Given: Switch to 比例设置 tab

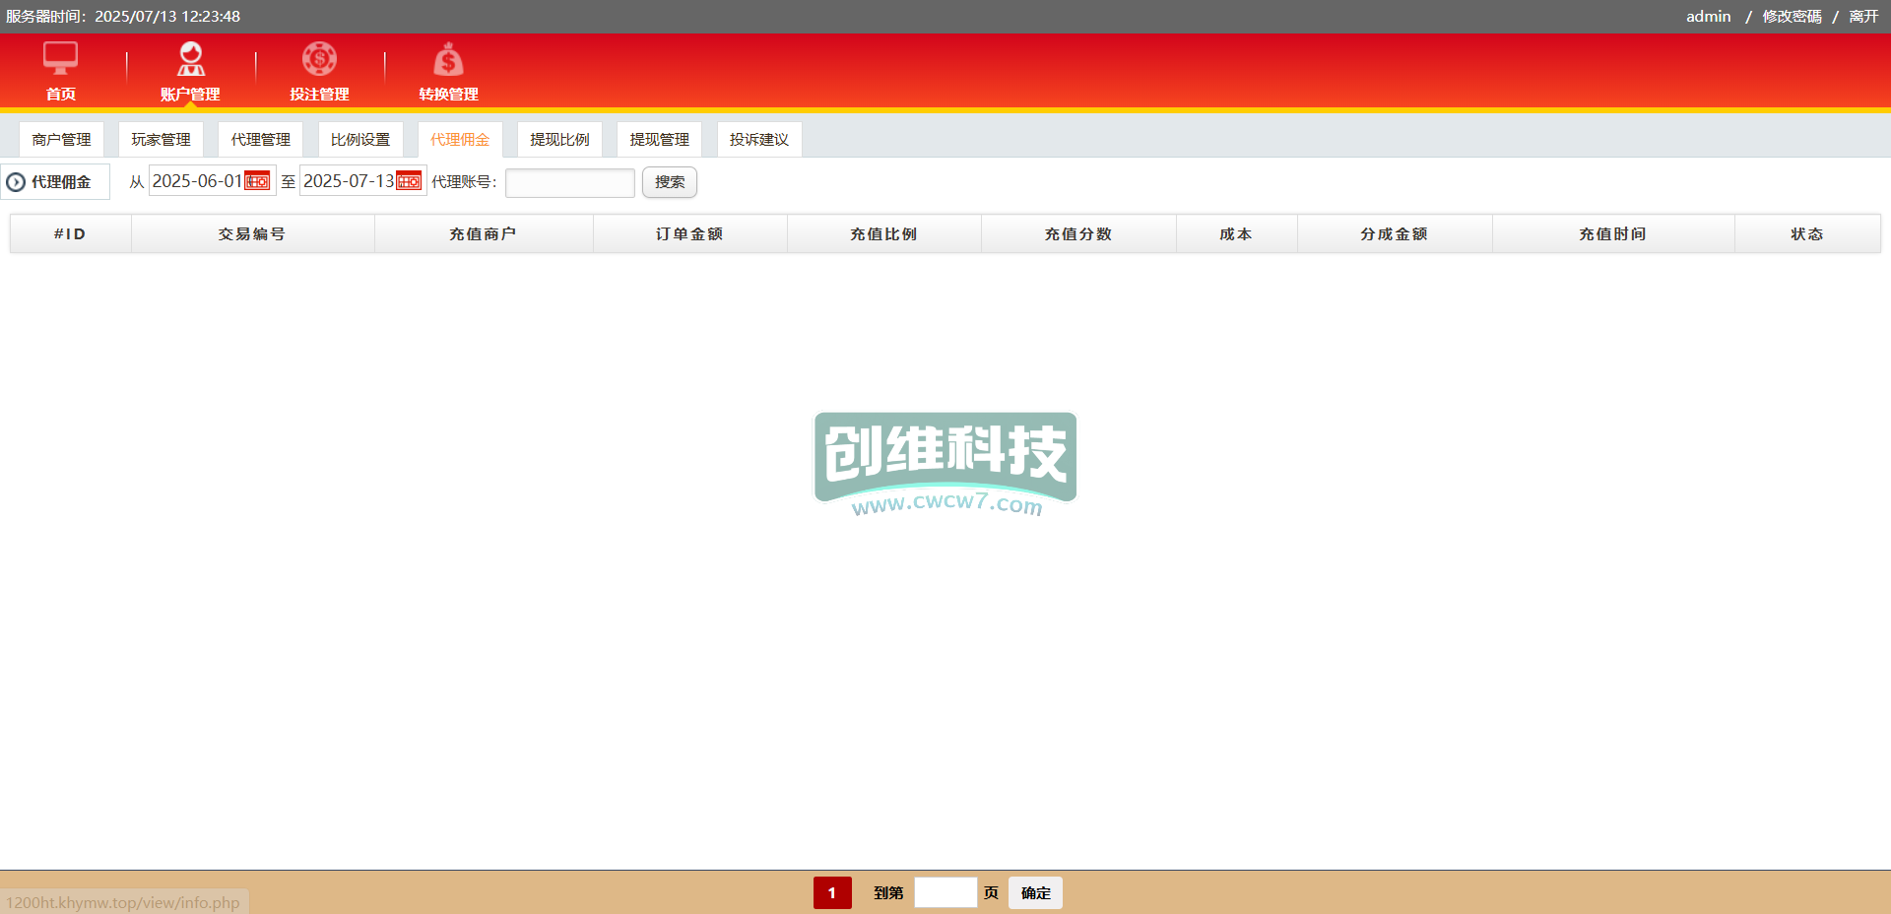Looking at the screenshot, I should click(360, 140).
